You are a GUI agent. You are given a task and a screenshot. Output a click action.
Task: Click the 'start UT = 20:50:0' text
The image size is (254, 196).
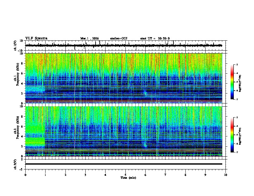[155, 38]
